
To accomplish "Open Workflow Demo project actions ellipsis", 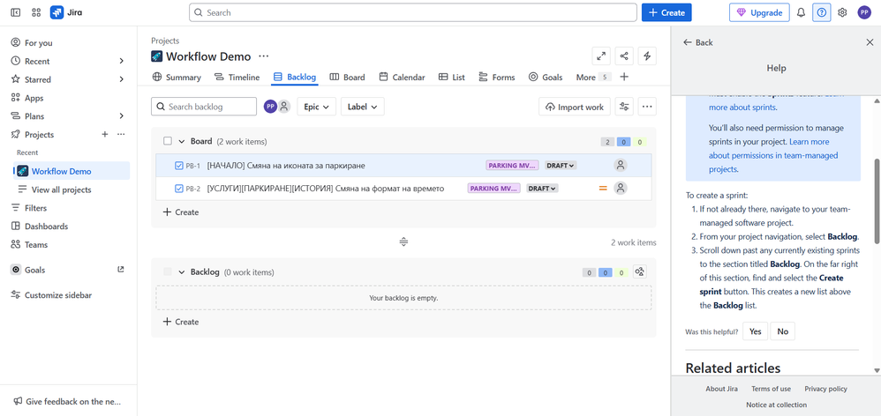I will tap(264, 56).
